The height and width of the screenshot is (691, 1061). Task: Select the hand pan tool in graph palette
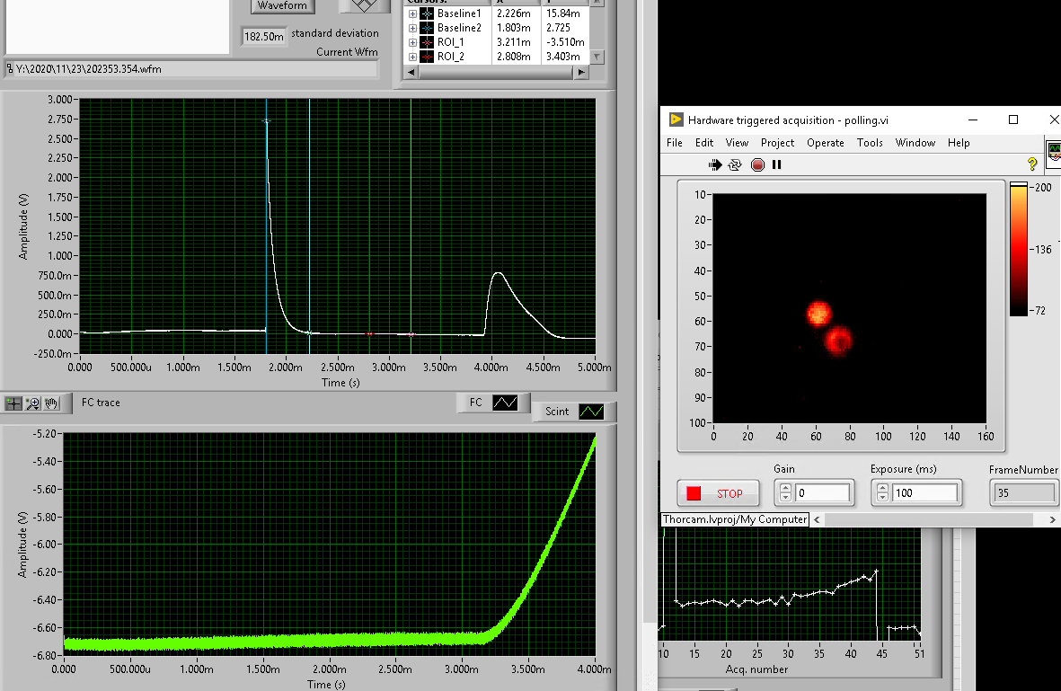coord(51,403)
